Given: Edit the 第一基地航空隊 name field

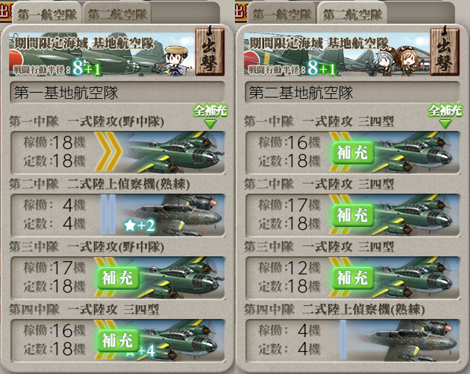Looking at the screenshot, I should coord(117,92).
